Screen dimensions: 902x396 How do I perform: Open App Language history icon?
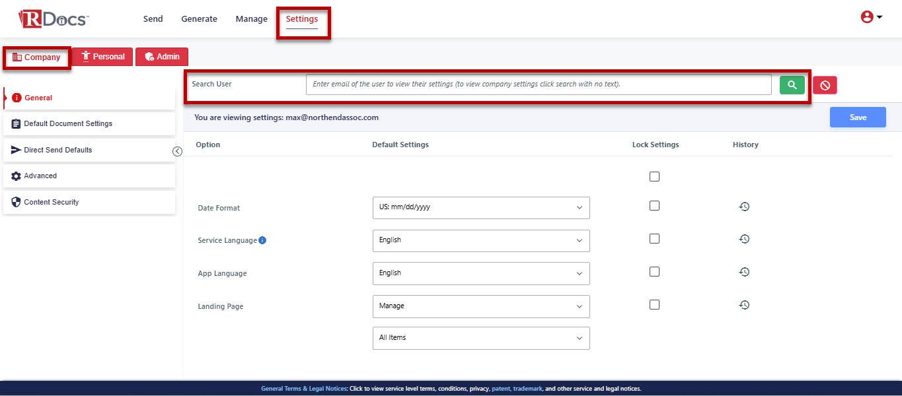[x=744, y=272]
